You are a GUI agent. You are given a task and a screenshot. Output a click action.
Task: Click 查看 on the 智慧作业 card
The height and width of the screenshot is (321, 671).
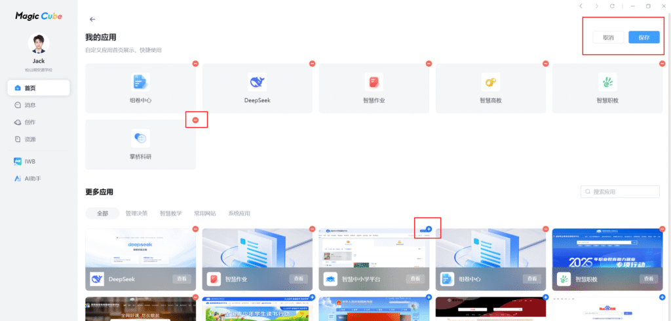click(x=300, y=279)
